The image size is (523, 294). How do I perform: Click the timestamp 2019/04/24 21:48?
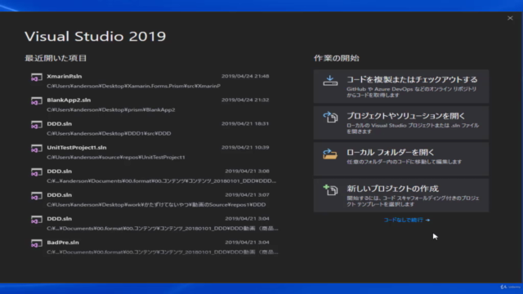click(245, 76)
